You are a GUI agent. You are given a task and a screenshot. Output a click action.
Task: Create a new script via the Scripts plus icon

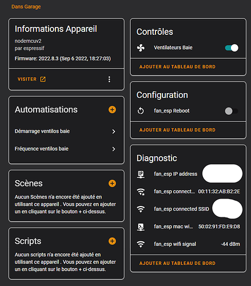click(x=112, y=241)
